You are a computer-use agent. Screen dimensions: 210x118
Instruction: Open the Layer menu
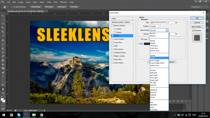pos(28,2)
